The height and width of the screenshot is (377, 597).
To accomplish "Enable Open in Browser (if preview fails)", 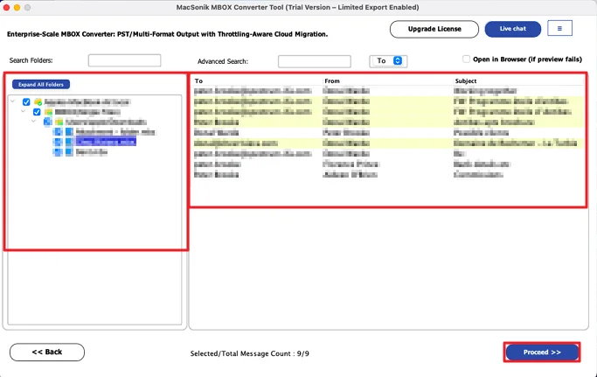I will pos(466,59).
